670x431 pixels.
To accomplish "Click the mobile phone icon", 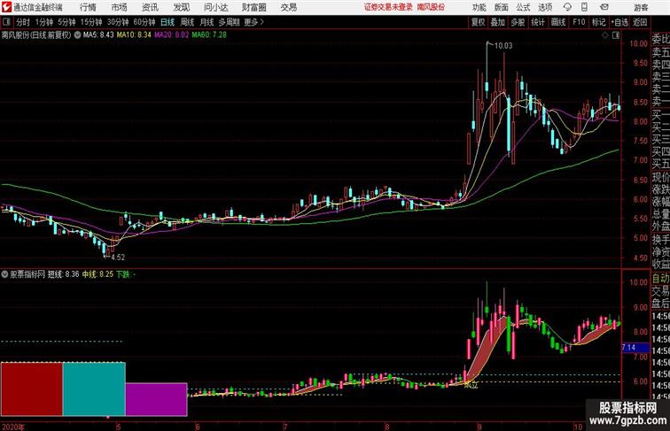I will [x=585, y=7].
